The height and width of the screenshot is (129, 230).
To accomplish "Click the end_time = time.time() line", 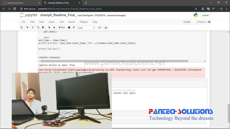I will point(53,40).
